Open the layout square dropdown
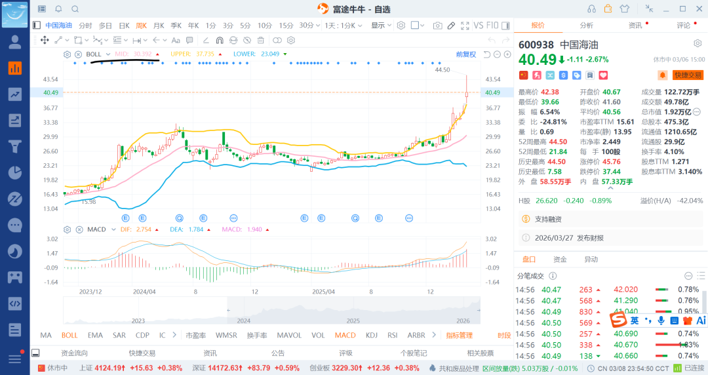This screenshot has height=375, width=708. click(418, 26)
